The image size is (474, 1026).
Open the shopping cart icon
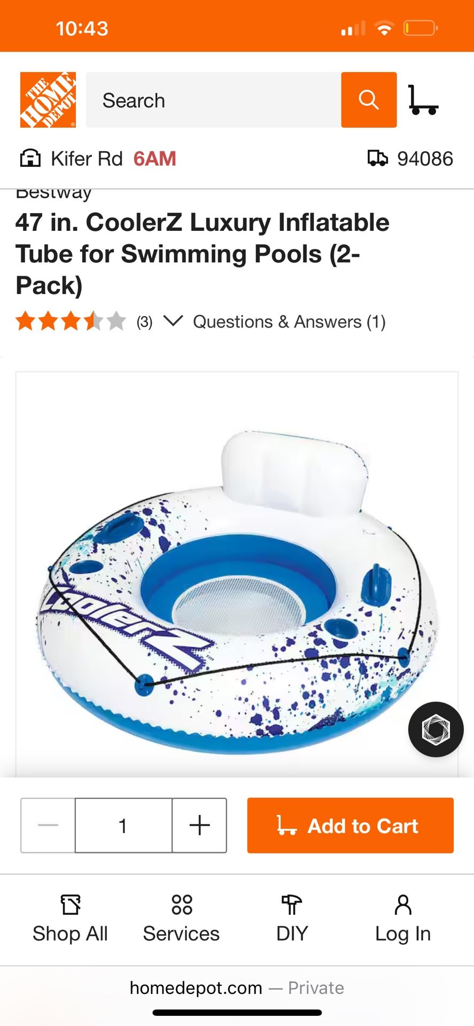[x=423, y=100]
